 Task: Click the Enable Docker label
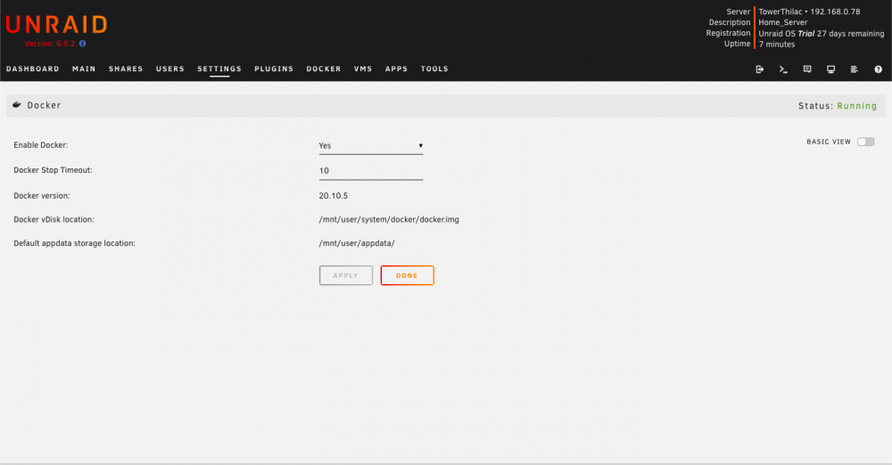coord(41,145)
